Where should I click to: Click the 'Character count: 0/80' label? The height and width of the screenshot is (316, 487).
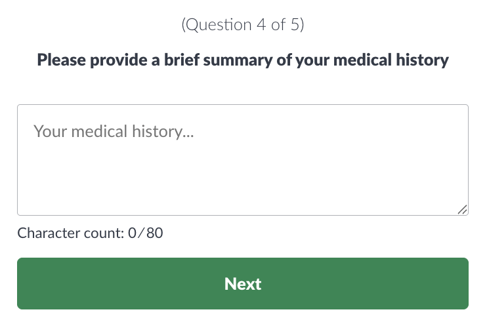tap(90, 233)
